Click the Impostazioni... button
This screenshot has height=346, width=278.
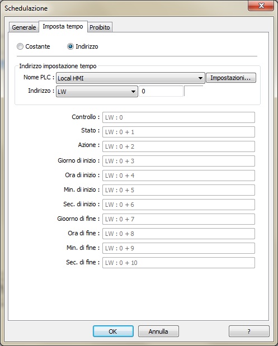coord(231,78)
